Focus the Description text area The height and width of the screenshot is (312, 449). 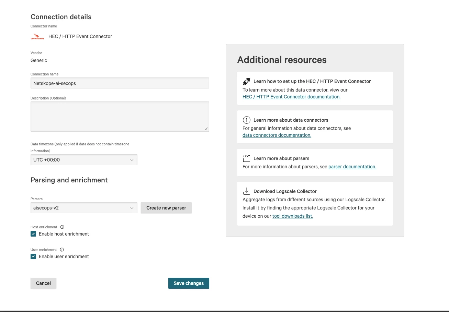point(120,117)
